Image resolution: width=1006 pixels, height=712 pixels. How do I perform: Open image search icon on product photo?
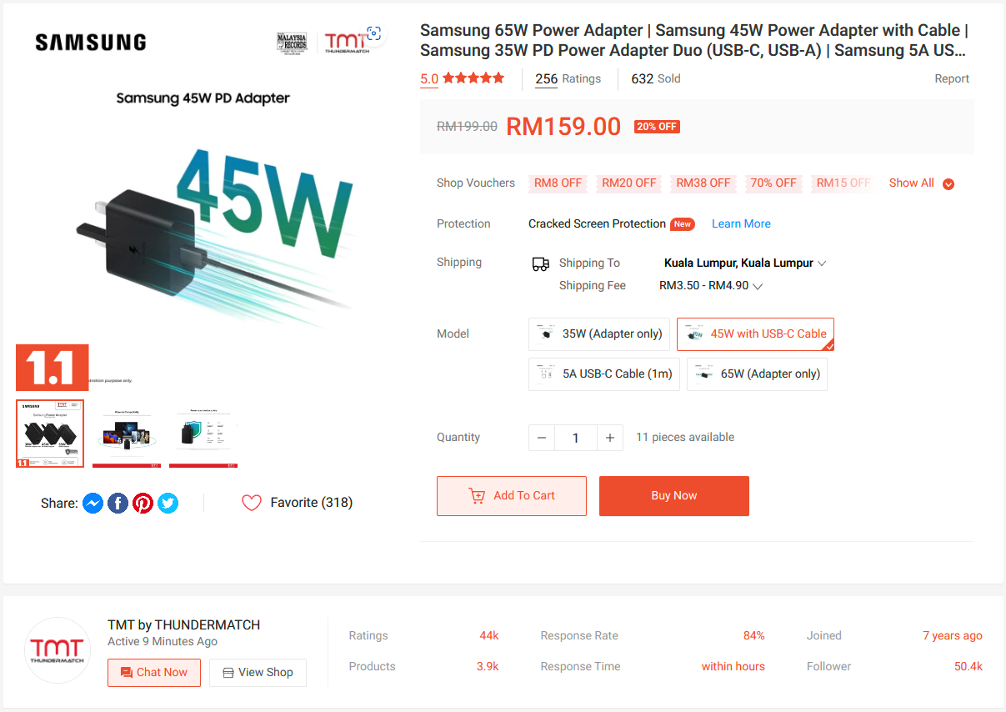coord(373,33)
